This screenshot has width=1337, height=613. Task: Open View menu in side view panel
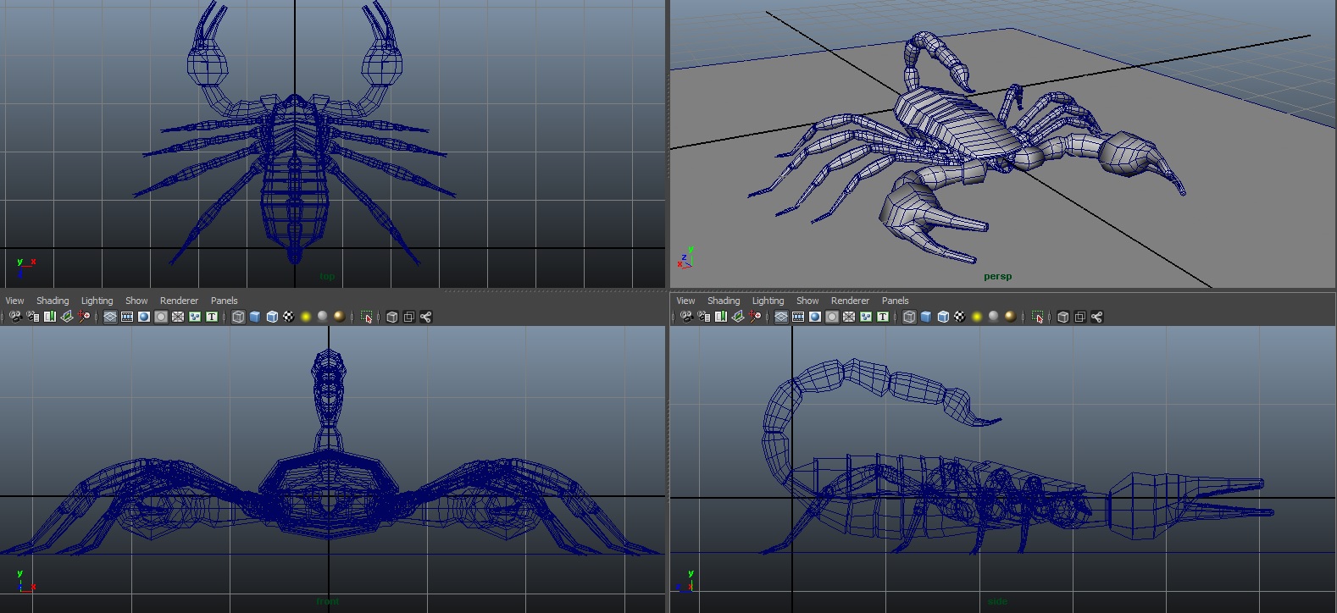coord(685,301)
